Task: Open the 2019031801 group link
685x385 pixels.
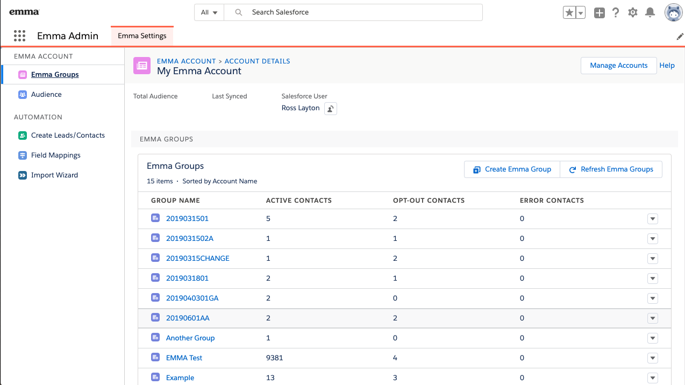Action: (x=187, y=279)
